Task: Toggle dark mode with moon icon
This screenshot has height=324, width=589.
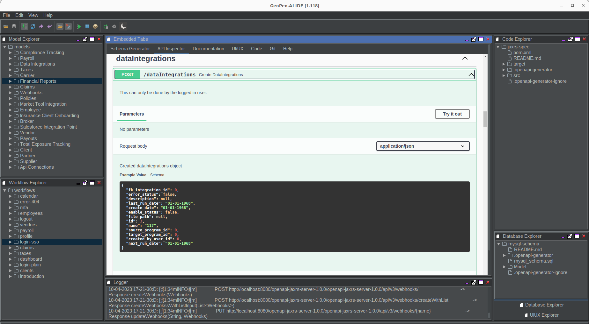Action: point(123,26)
